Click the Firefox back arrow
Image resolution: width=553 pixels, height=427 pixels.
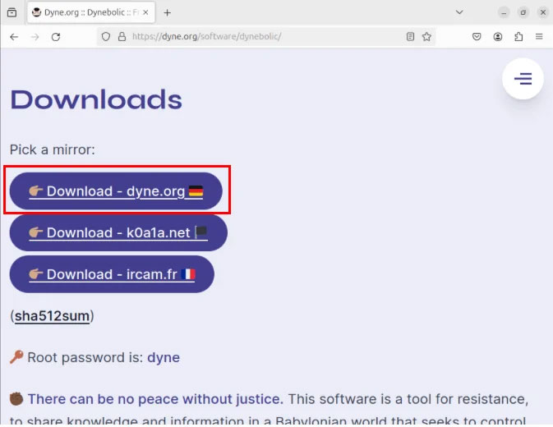click(14, 37)
